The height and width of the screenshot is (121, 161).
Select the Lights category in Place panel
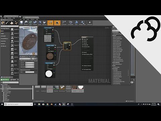point(2,33)
